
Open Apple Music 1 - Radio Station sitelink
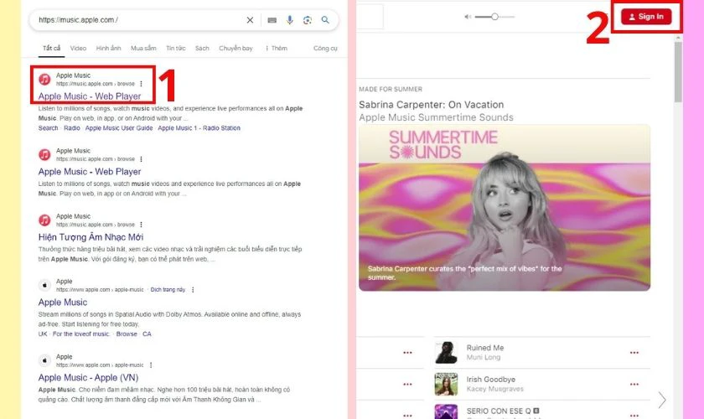coord(199,128)
